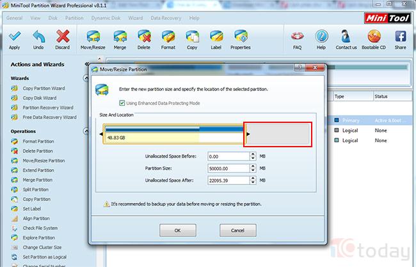Screen dimensions: 416x267
Task: Open the Help menu
Action: (194, 18)
